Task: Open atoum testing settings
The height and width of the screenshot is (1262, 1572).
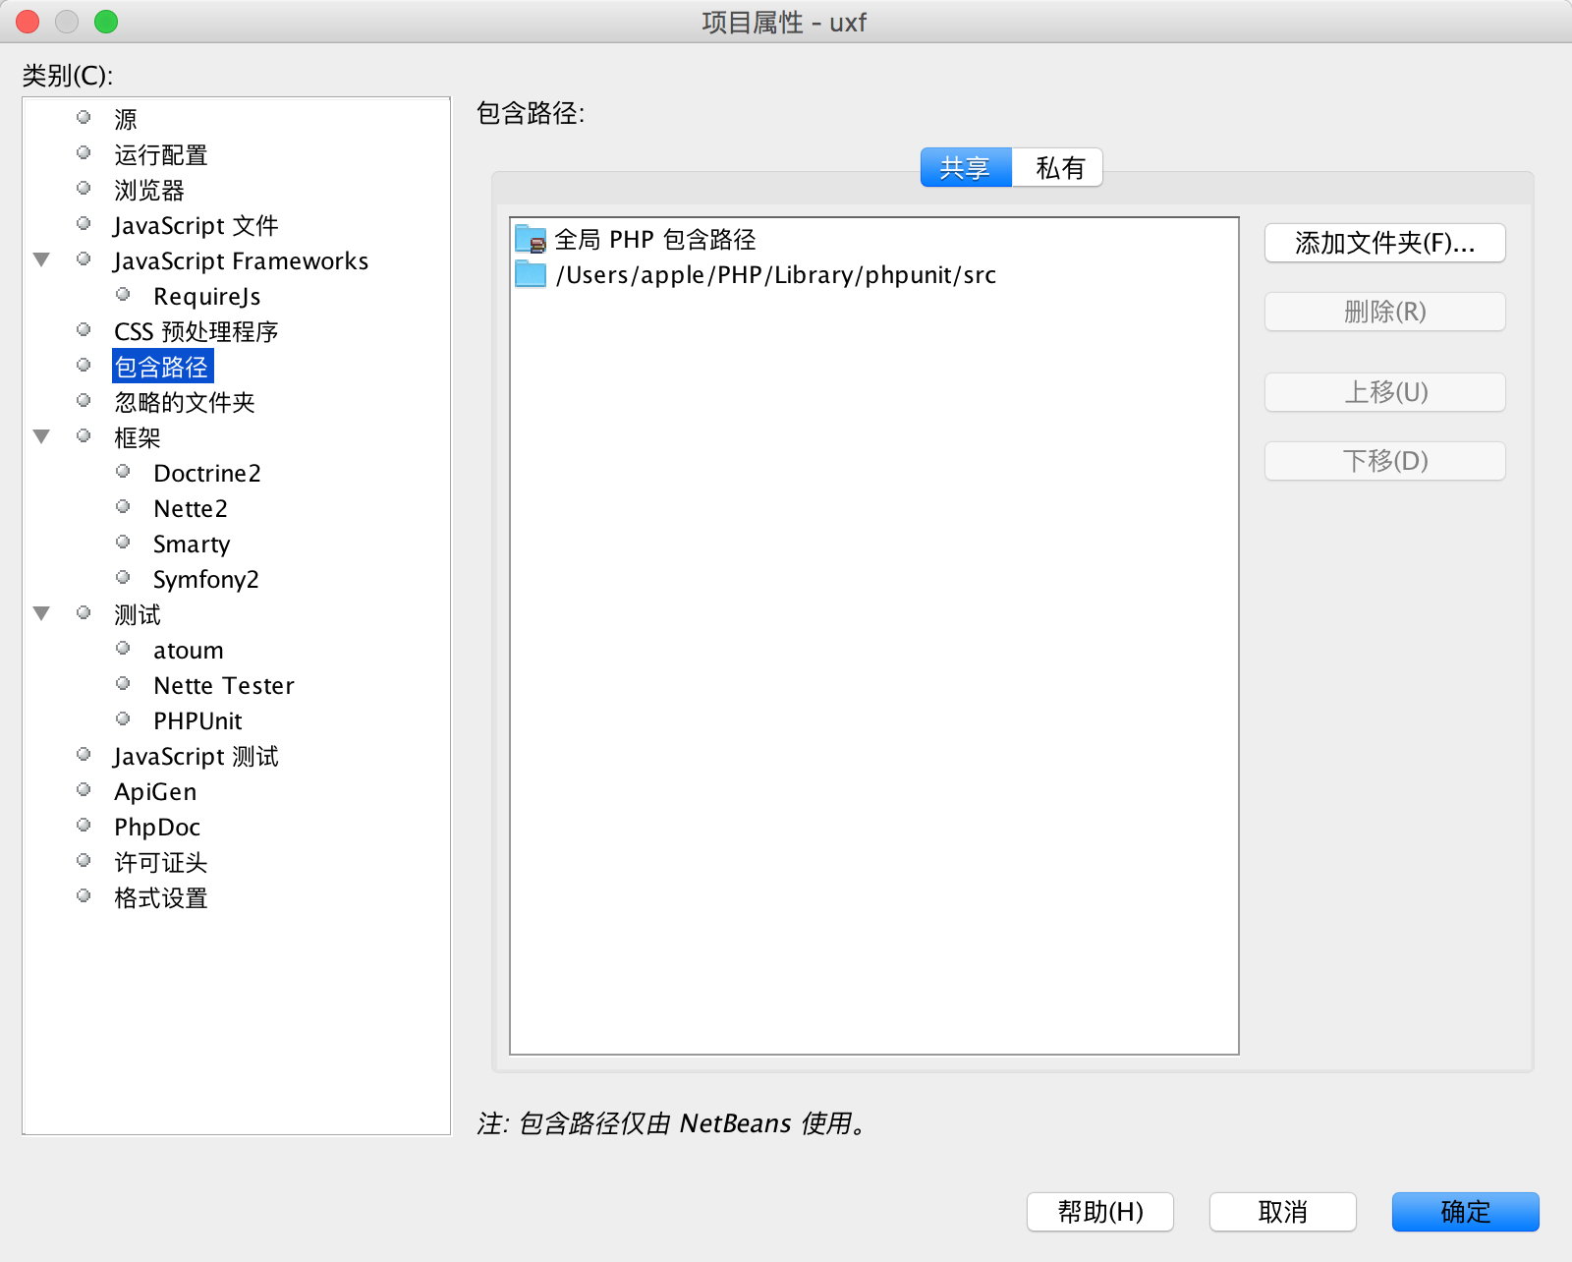Action: coord(189,650)
